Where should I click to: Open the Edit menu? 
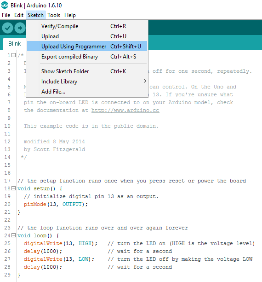19,15
